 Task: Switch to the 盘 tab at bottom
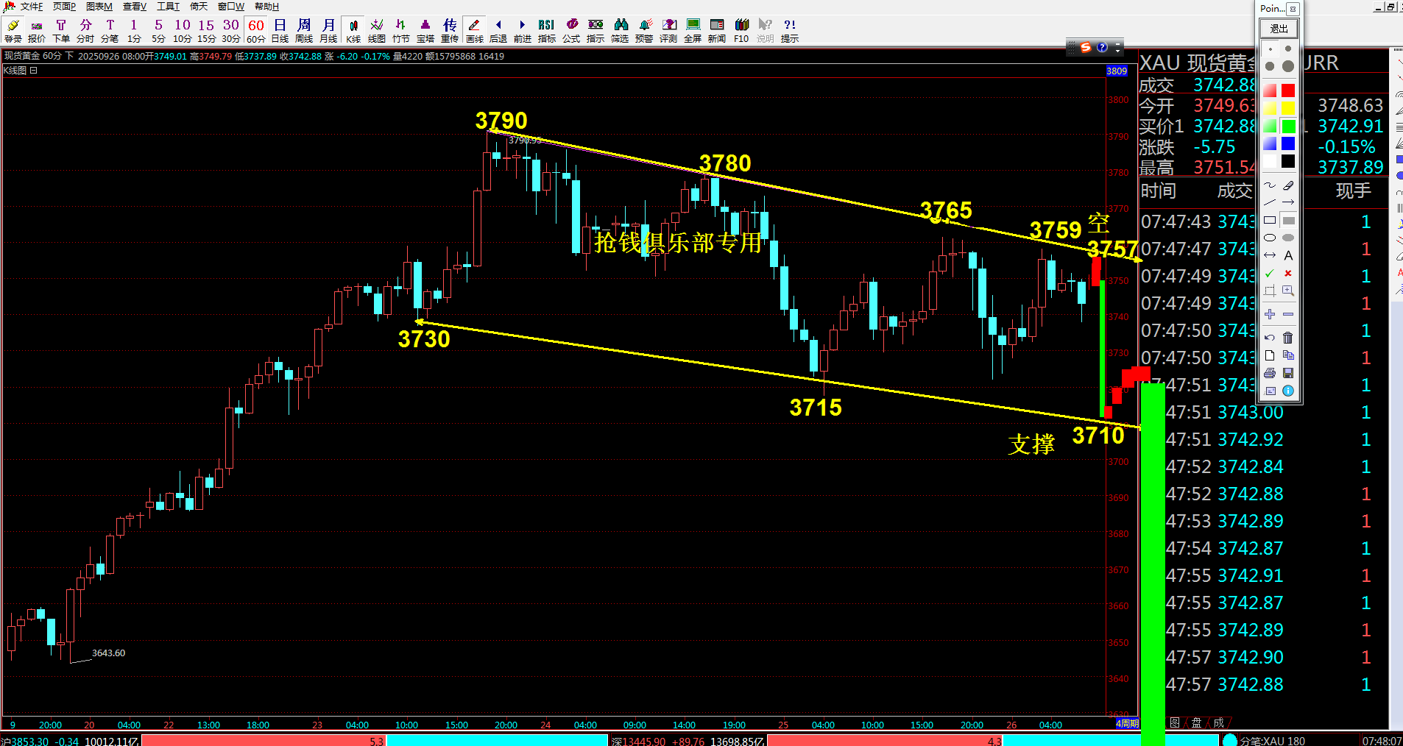pos(1197,722)
